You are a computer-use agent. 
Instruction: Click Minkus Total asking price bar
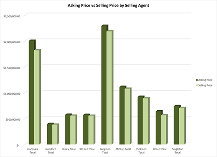tap(122, 115)
